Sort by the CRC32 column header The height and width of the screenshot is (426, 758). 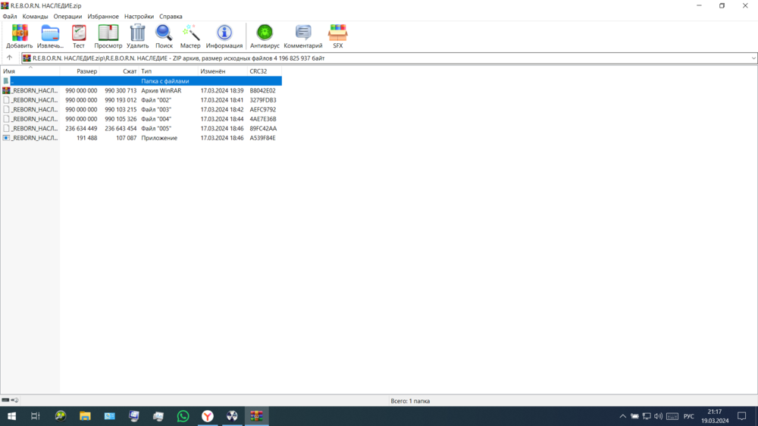[x=258, y=71]
